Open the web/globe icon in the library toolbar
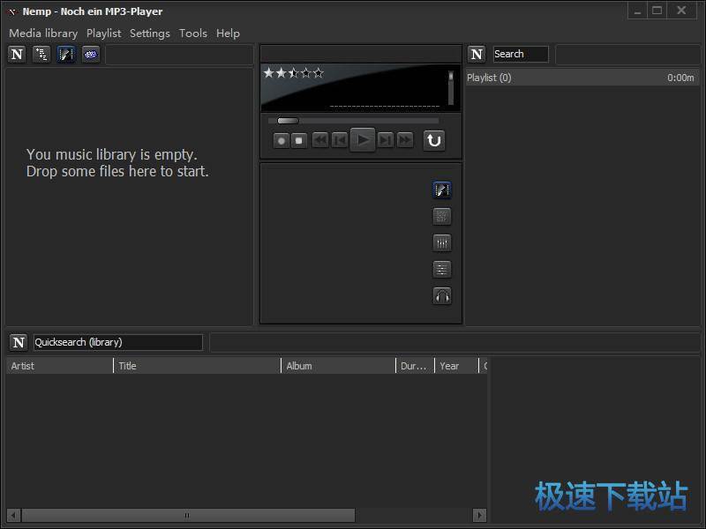The height and width of the screenshot is (529, 706). pyautogui.click(x=90, y=54)
